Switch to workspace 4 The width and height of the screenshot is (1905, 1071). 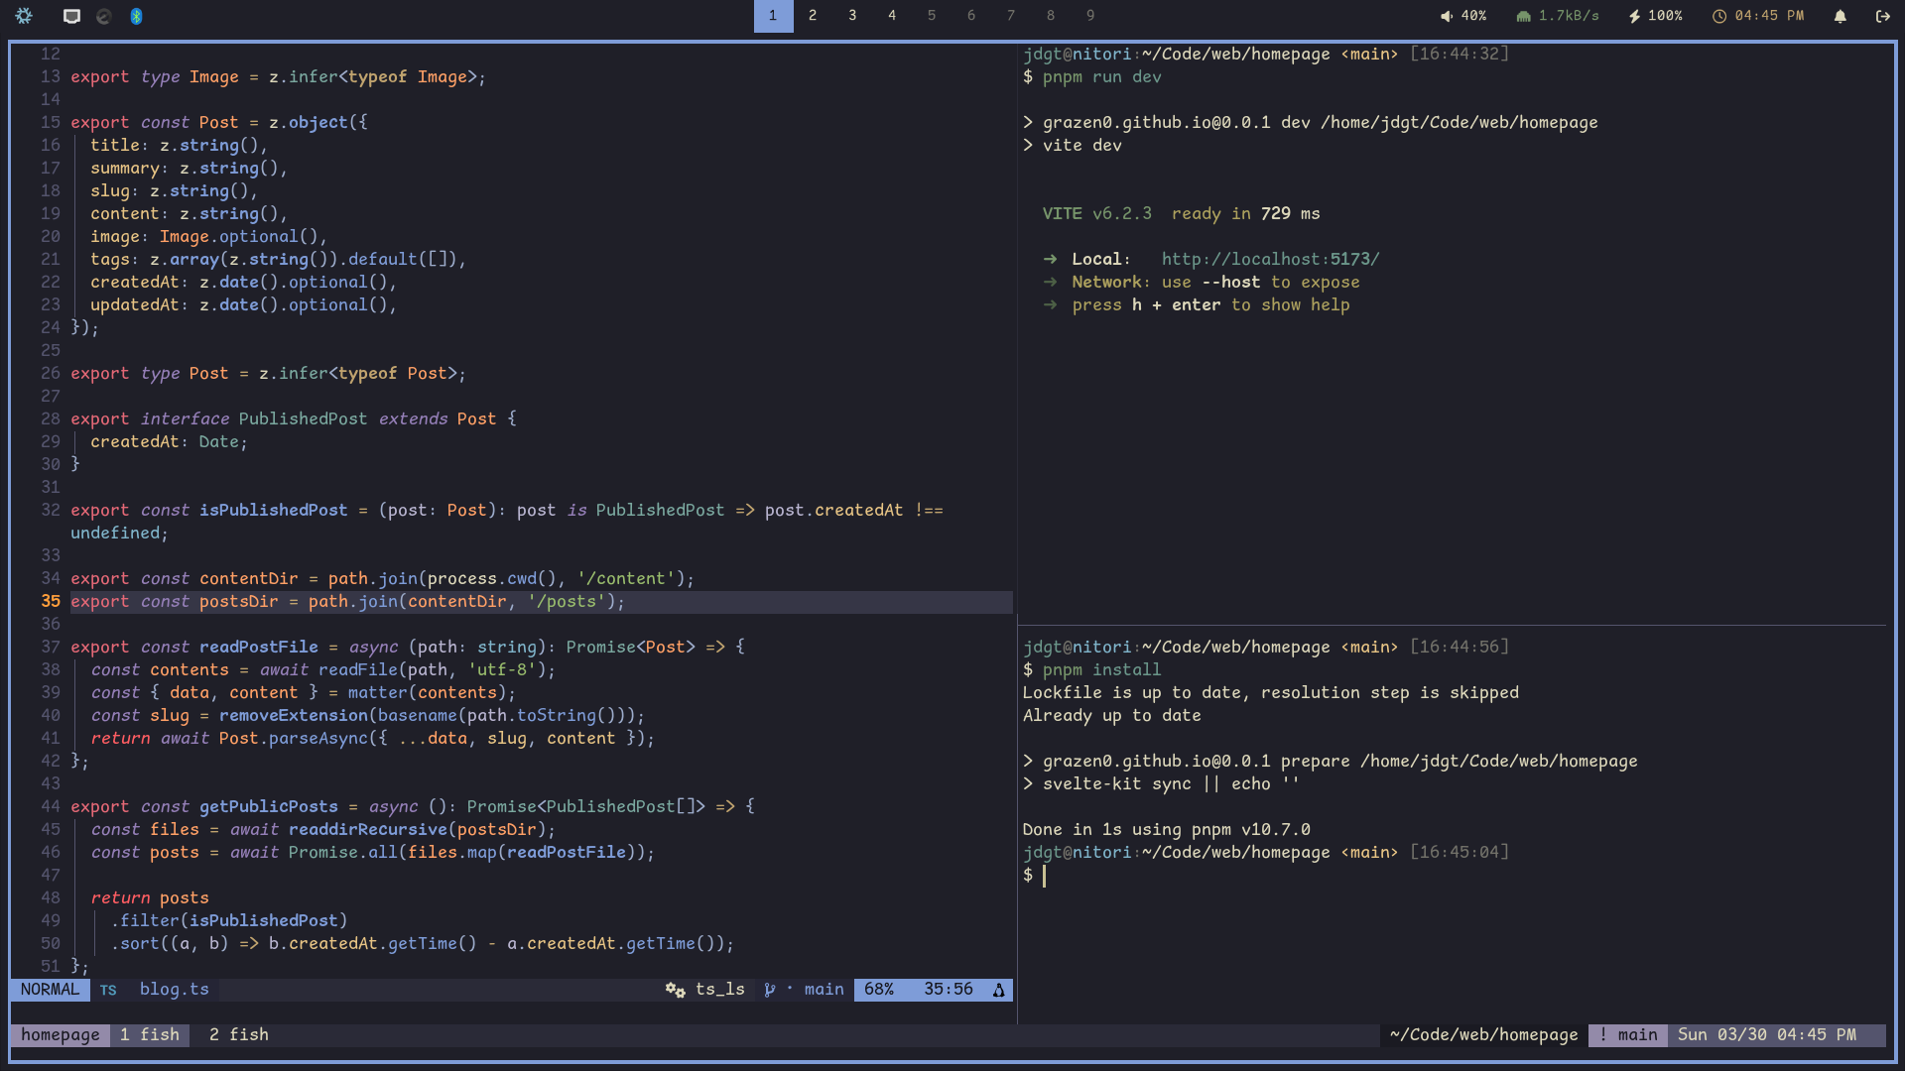click(892, 16)
